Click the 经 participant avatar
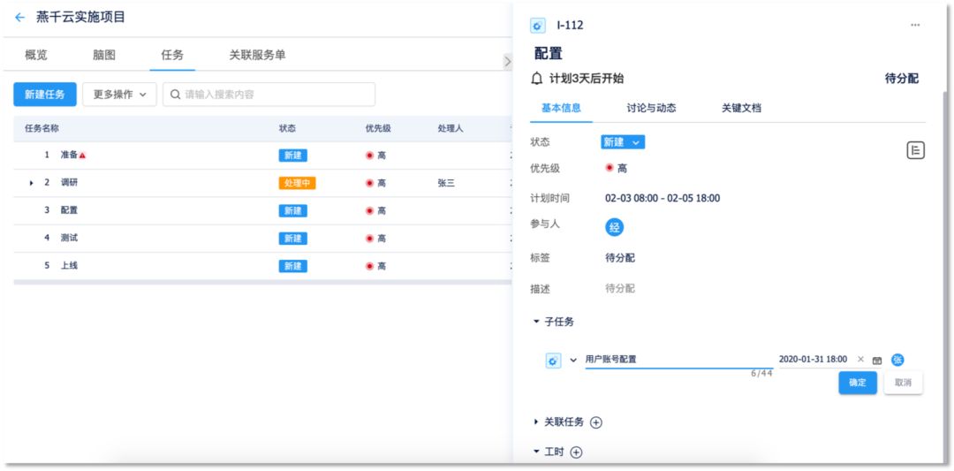 coord(614,227)
